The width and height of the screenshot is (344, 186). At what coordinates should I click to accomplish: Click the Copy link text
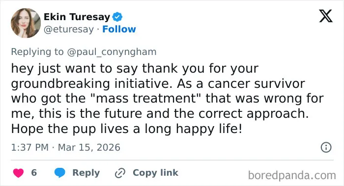pos(155,173)
